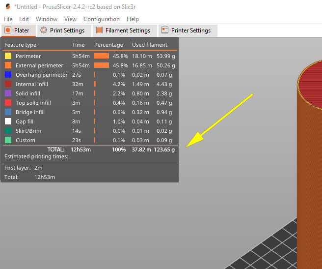Image resolution: width=322 pixels, height=269 pixels.
Task: Click the Gap fill feature label
Action: [25, 121]
